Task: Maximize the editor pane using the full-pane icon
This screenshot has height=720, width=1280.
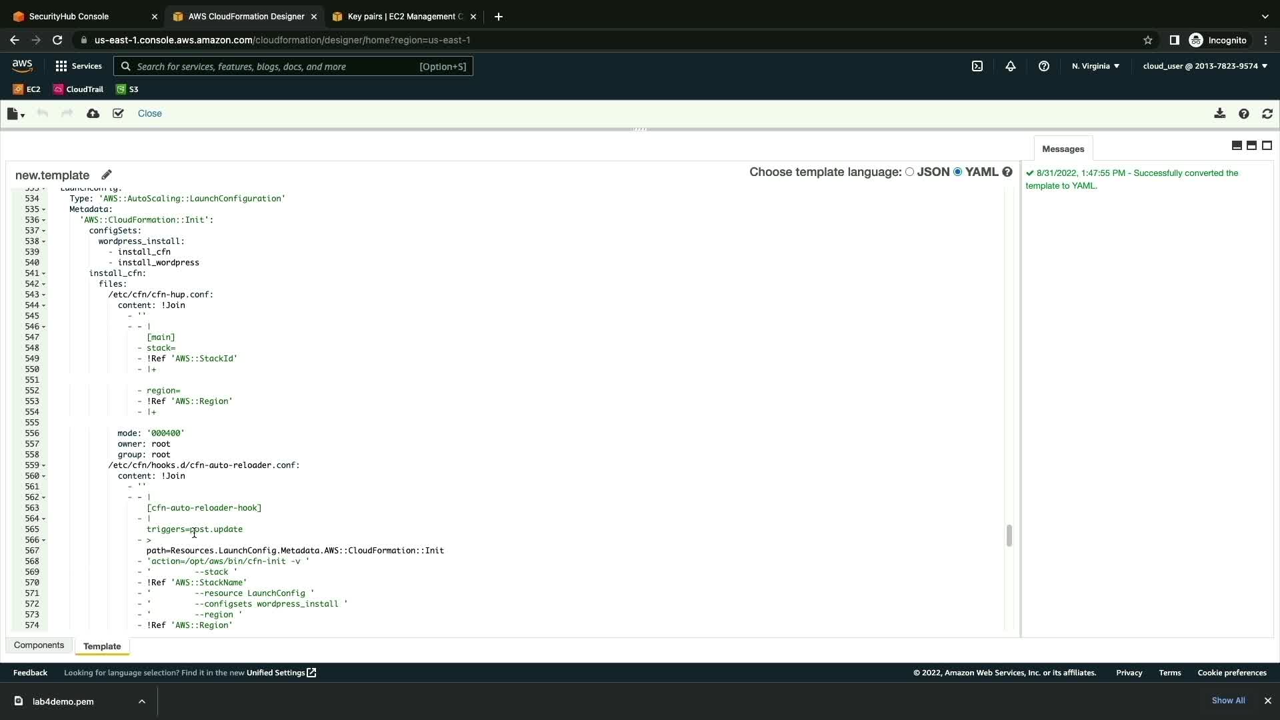Action: pyautogui.click(x=1267, y=145)
